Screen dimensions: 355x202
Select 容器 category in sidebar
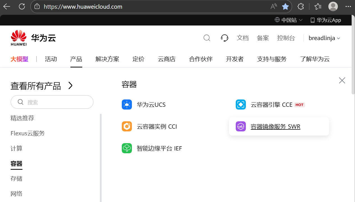pos(17,164)
